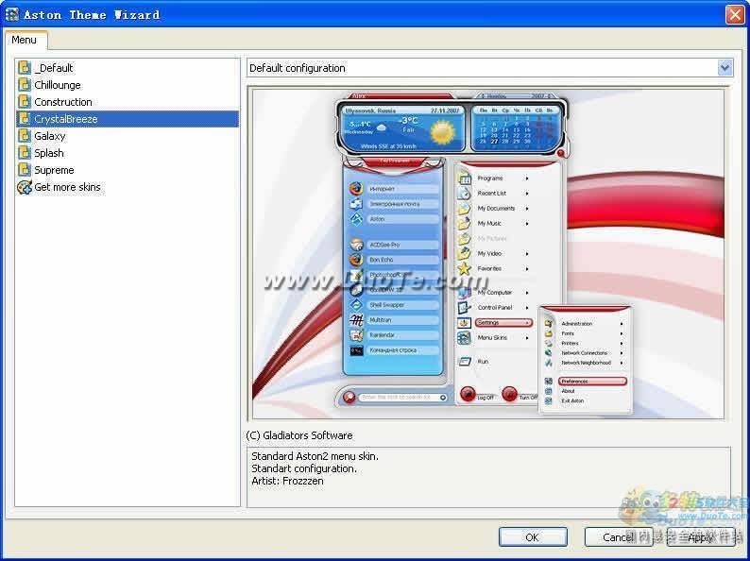The height and width of the screenshot is (561, 750).
Task: Click the Aston Theme Wizard title bar icon
Action: 12,15
